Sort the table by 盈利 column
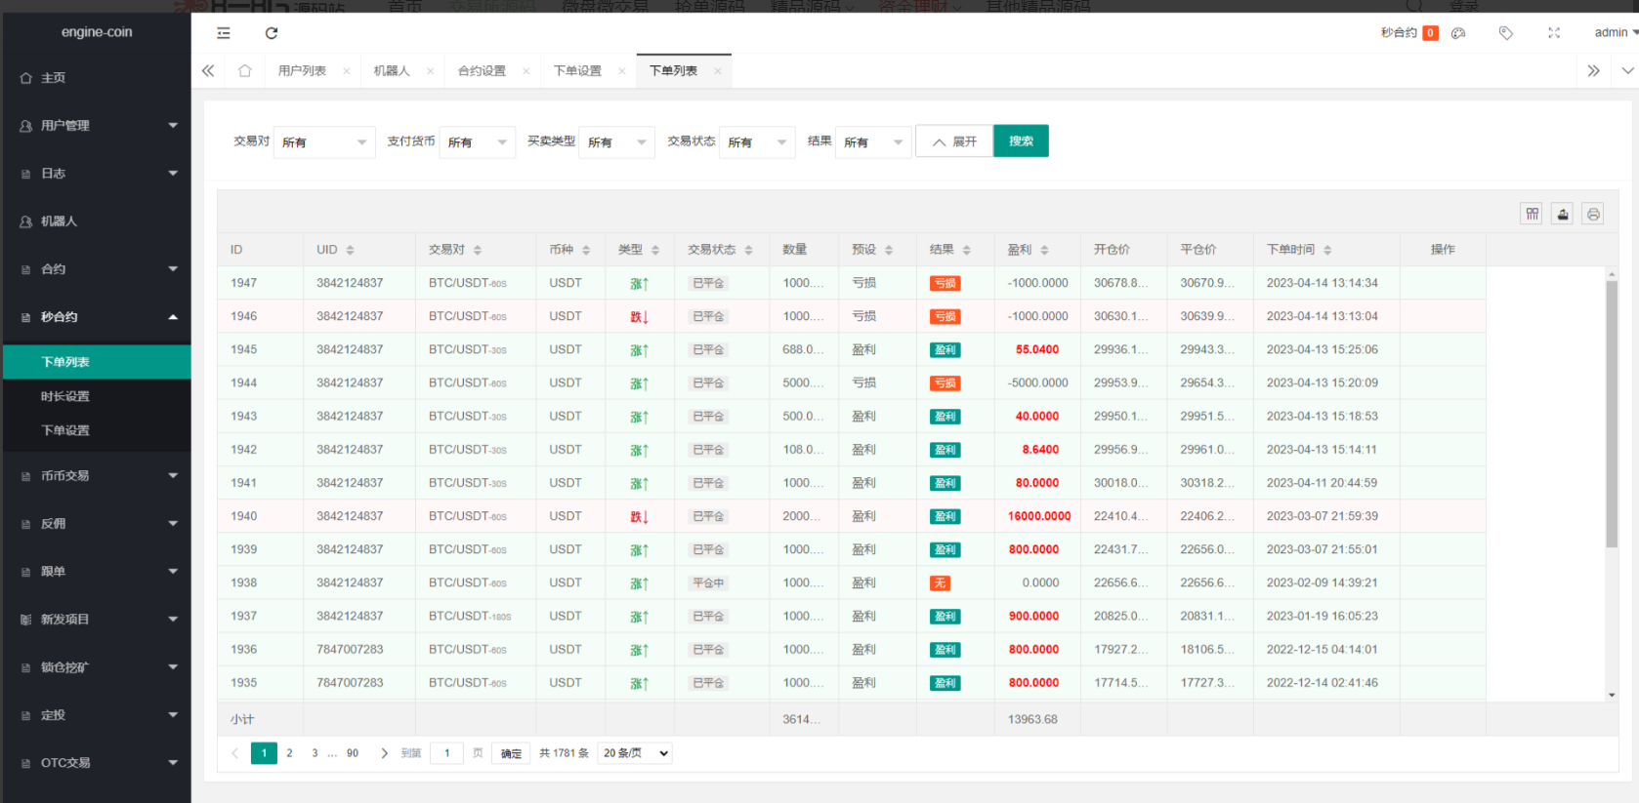Viewport: 1639px width, 803px height. point(1044,250)
